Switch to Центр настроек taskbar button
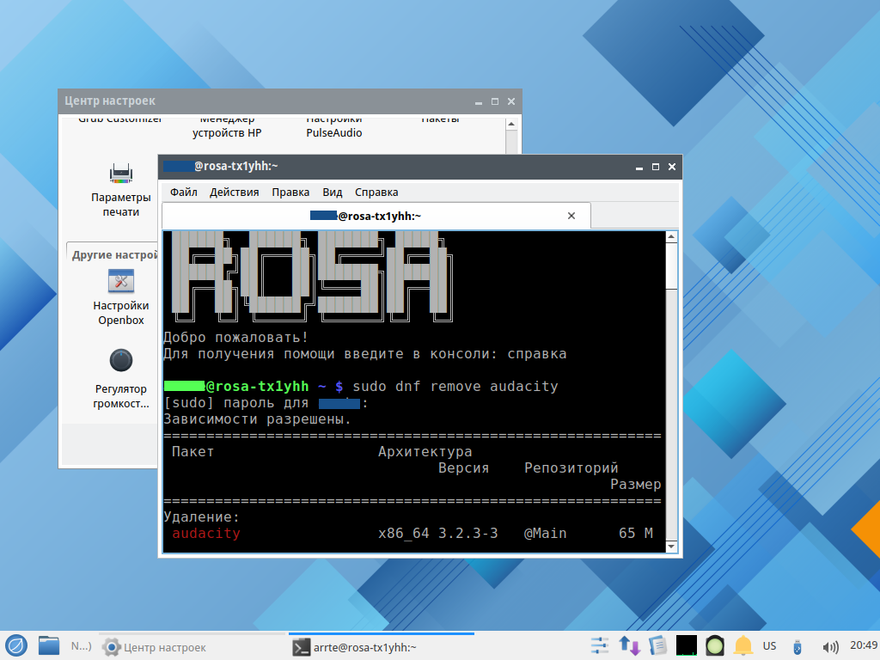880x660 pixels. (155, 647)
